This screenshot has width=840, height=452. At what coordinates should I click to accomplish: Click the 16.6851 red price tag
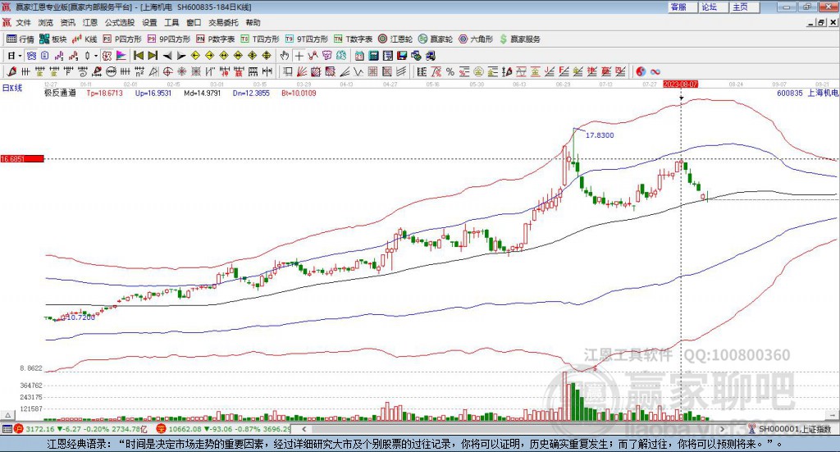pyautogui.click(x=22, y=158)
